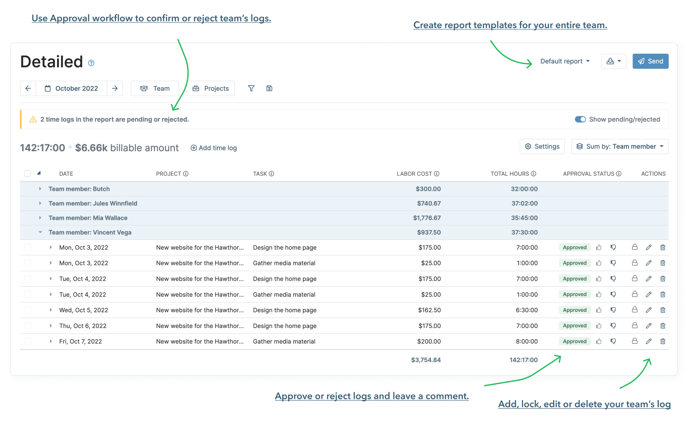Check the Tue, Oct 4 Gather media row
The width and height of the screenshot is (693, 426).
28,294
